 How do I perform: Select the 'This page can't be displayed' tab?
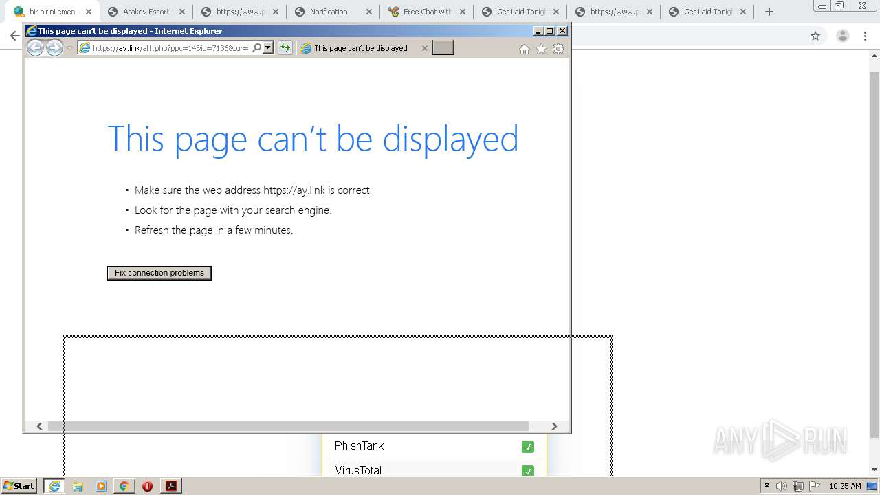click(360, 48)
